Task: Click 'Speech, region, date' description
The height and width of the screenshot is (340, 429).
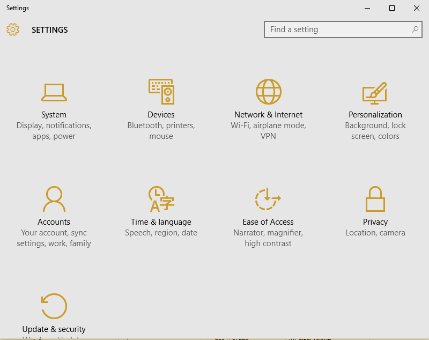Action: click(x=161, y=233)
